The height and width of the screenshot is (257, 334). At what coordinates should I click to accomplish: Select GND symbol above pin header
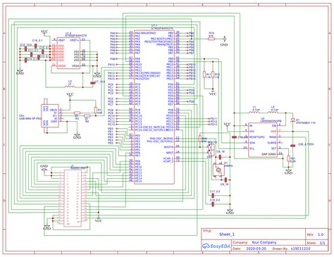click(44, 168)
